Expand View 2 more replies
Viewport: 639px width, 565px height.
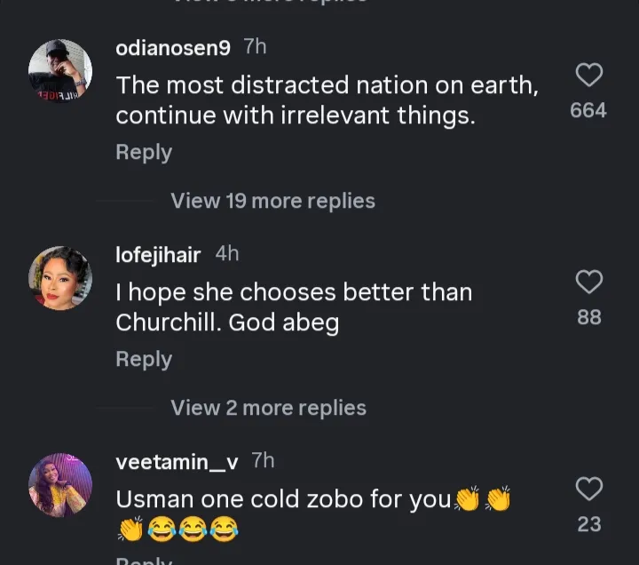268,408
